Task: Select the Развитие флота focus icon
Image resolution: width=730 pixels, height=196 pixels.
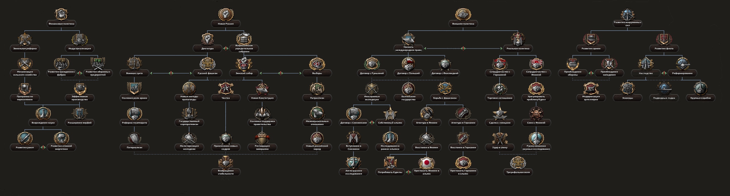Action: click(664, 39)
